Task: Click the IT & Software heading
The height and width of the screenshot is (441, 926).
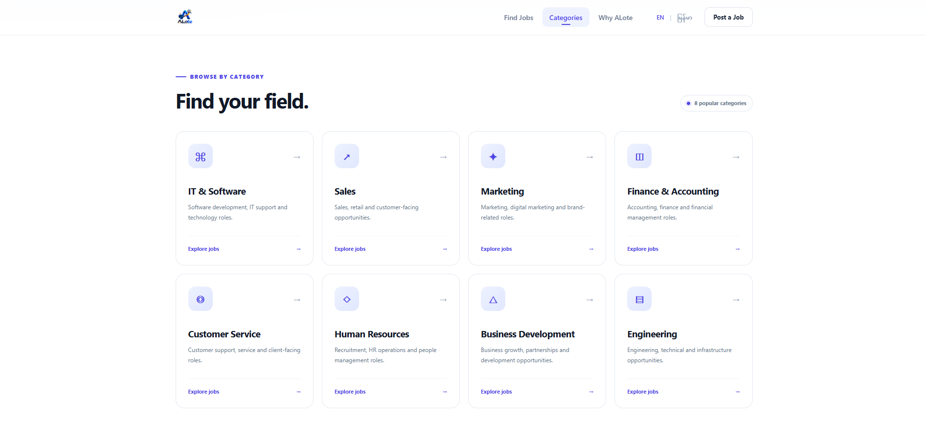Action: pos(217,192)
